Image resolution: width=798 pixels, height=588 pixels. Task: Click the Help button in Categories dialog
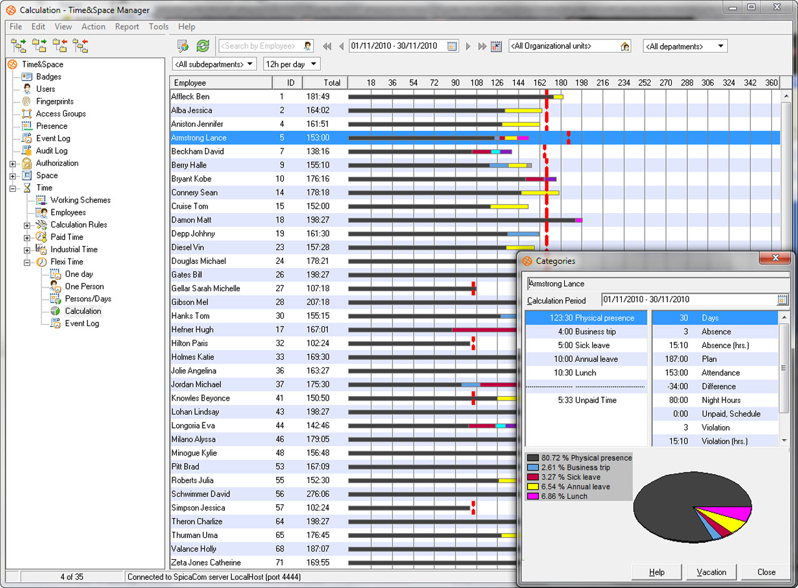point(656,572)
